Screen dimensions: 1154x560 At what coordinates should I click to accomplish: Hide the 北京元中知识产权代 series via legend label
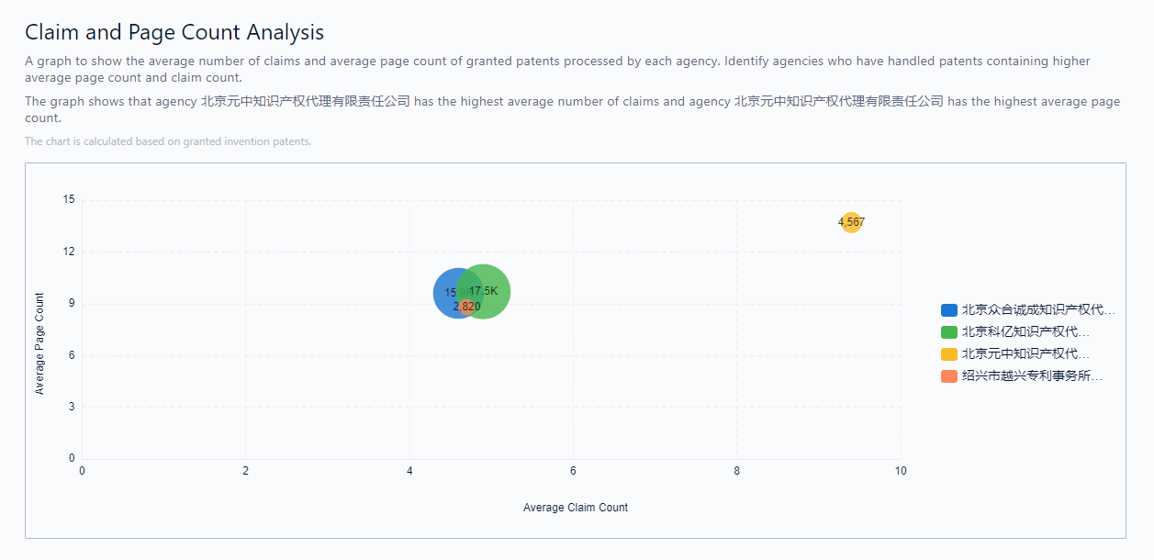pos(1025,354)
